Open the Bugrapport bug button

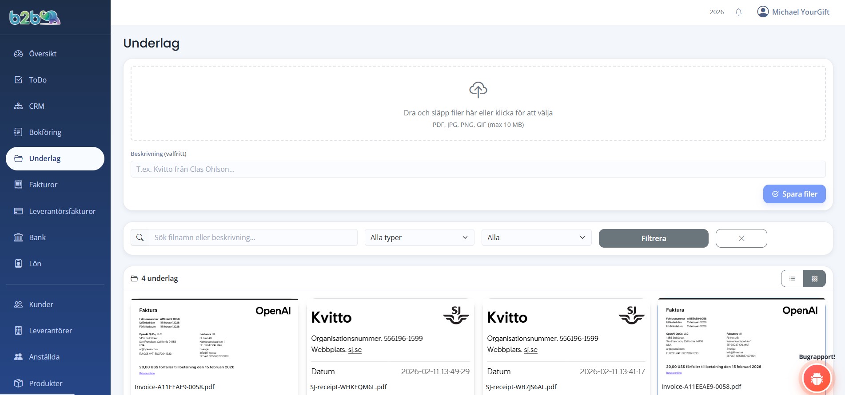click(817, 378)
